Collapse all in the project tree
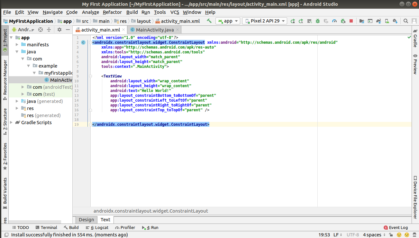Screen dimensions: 419x238 (x=49, y=30)
